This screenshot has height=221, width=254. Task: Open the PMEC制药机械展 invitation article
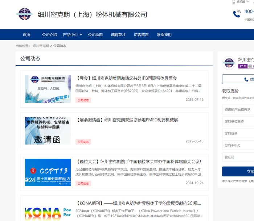pyautogui.click(x=127, y=120)
